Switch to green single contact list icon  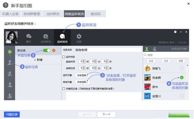(x=147, y=49)
